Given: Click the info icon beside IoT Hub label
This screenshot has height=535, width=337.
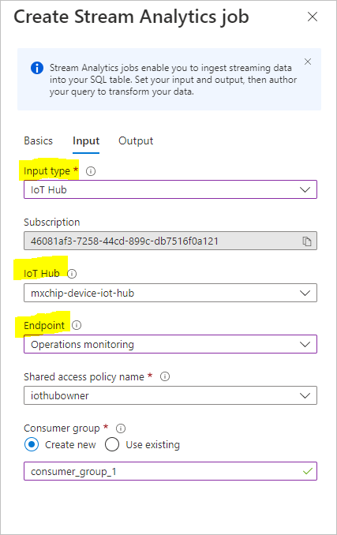Looking at the screenshot, I should (72, 274).
